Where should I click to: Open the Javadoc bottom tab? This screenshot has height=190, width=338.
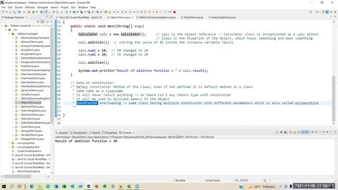pyautogui.click(x=63, y=132)
